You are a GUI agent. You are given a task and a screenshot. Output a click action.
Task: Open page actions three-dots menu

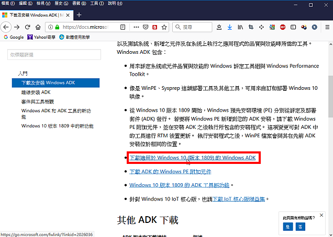pyautogui.click(x=136, y=27)
